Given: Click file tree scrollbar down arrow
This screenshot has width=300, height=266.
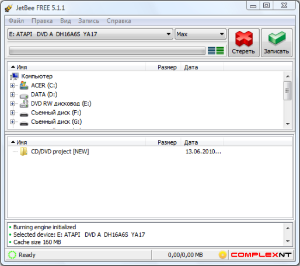Looking at the screenshot, I should pyautogui.click(x=288, y=124).
